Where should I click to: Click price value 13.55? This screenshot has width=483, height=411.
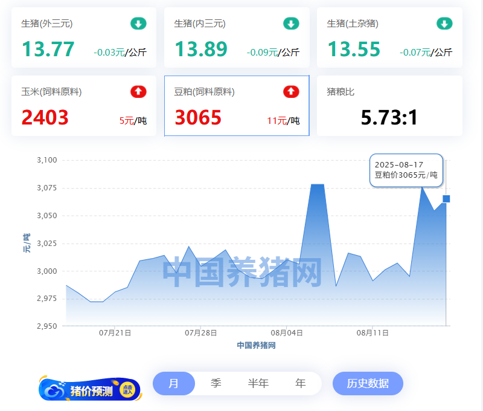coord(354,50)
